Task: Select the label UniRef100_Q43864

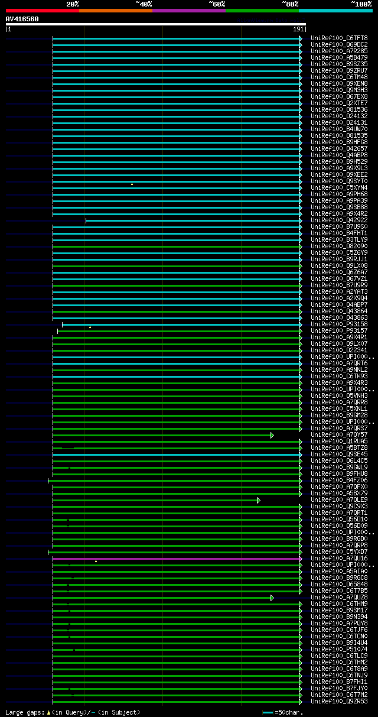Action: click(339, 311)
